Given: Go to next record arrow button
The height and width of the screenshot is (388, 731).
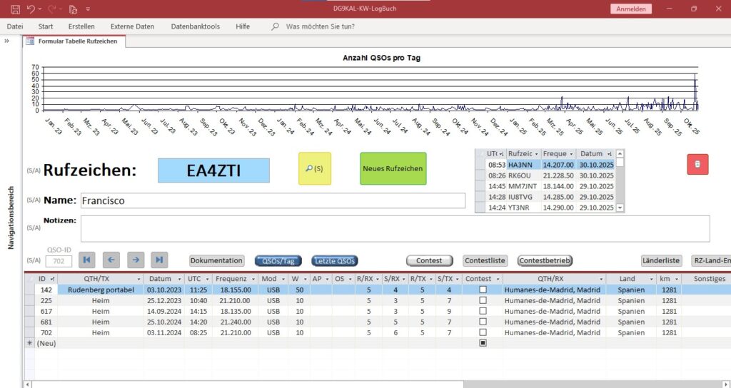Looking at the screenshot, I should tap(135, 260).
